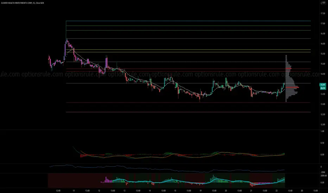Click the 12.50 price axis label
The image size is (328, 193).
pos(323,114)
